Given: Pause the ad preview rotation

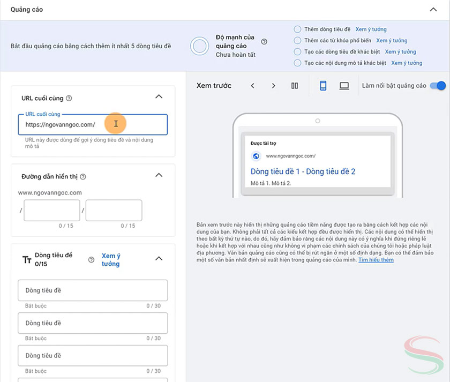Looking at the screenshot, I should [x=295, y=86].
